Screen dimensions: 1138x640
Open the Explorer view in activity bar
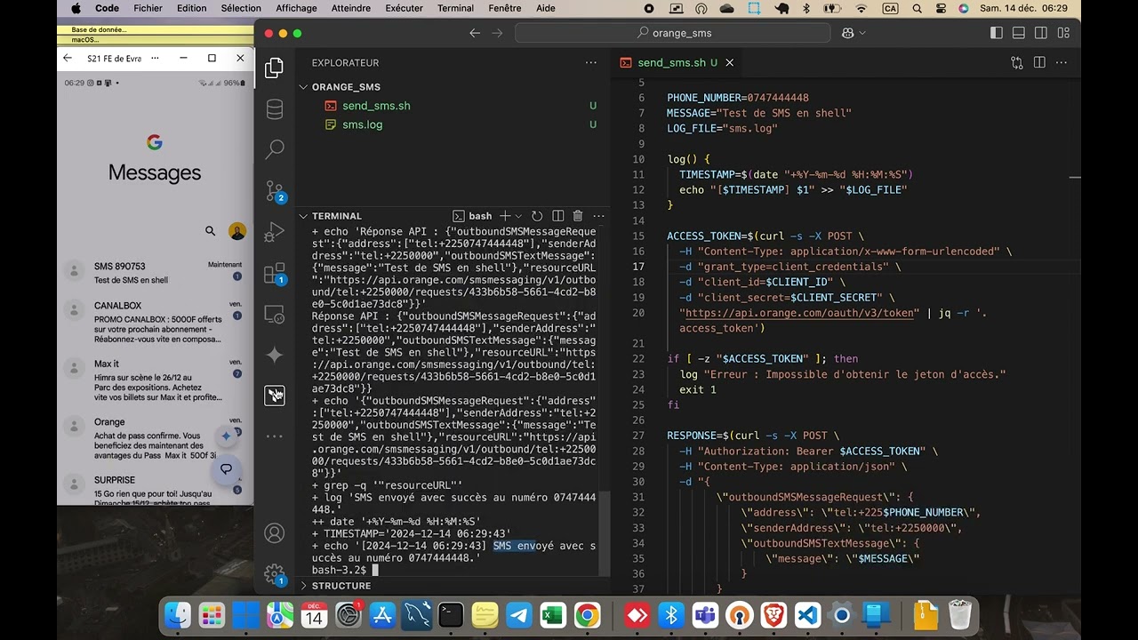pyautogui.click(x=275, y=68)
